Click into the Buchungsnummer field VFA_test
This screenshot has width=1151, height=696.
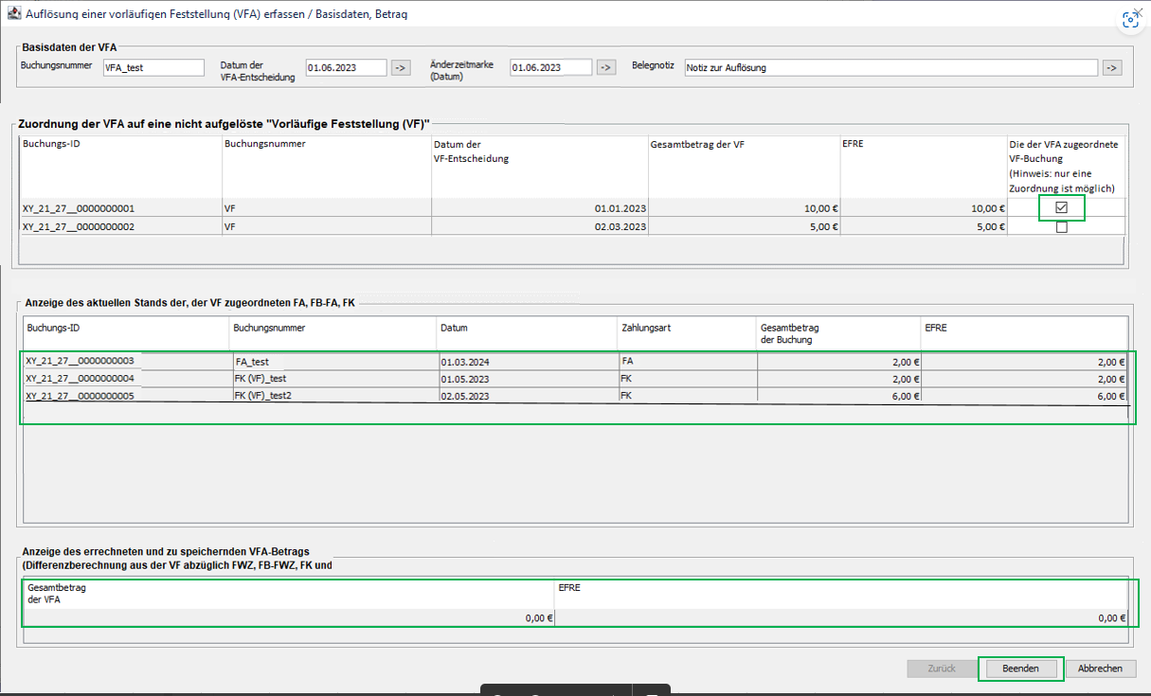click(153, 67)
